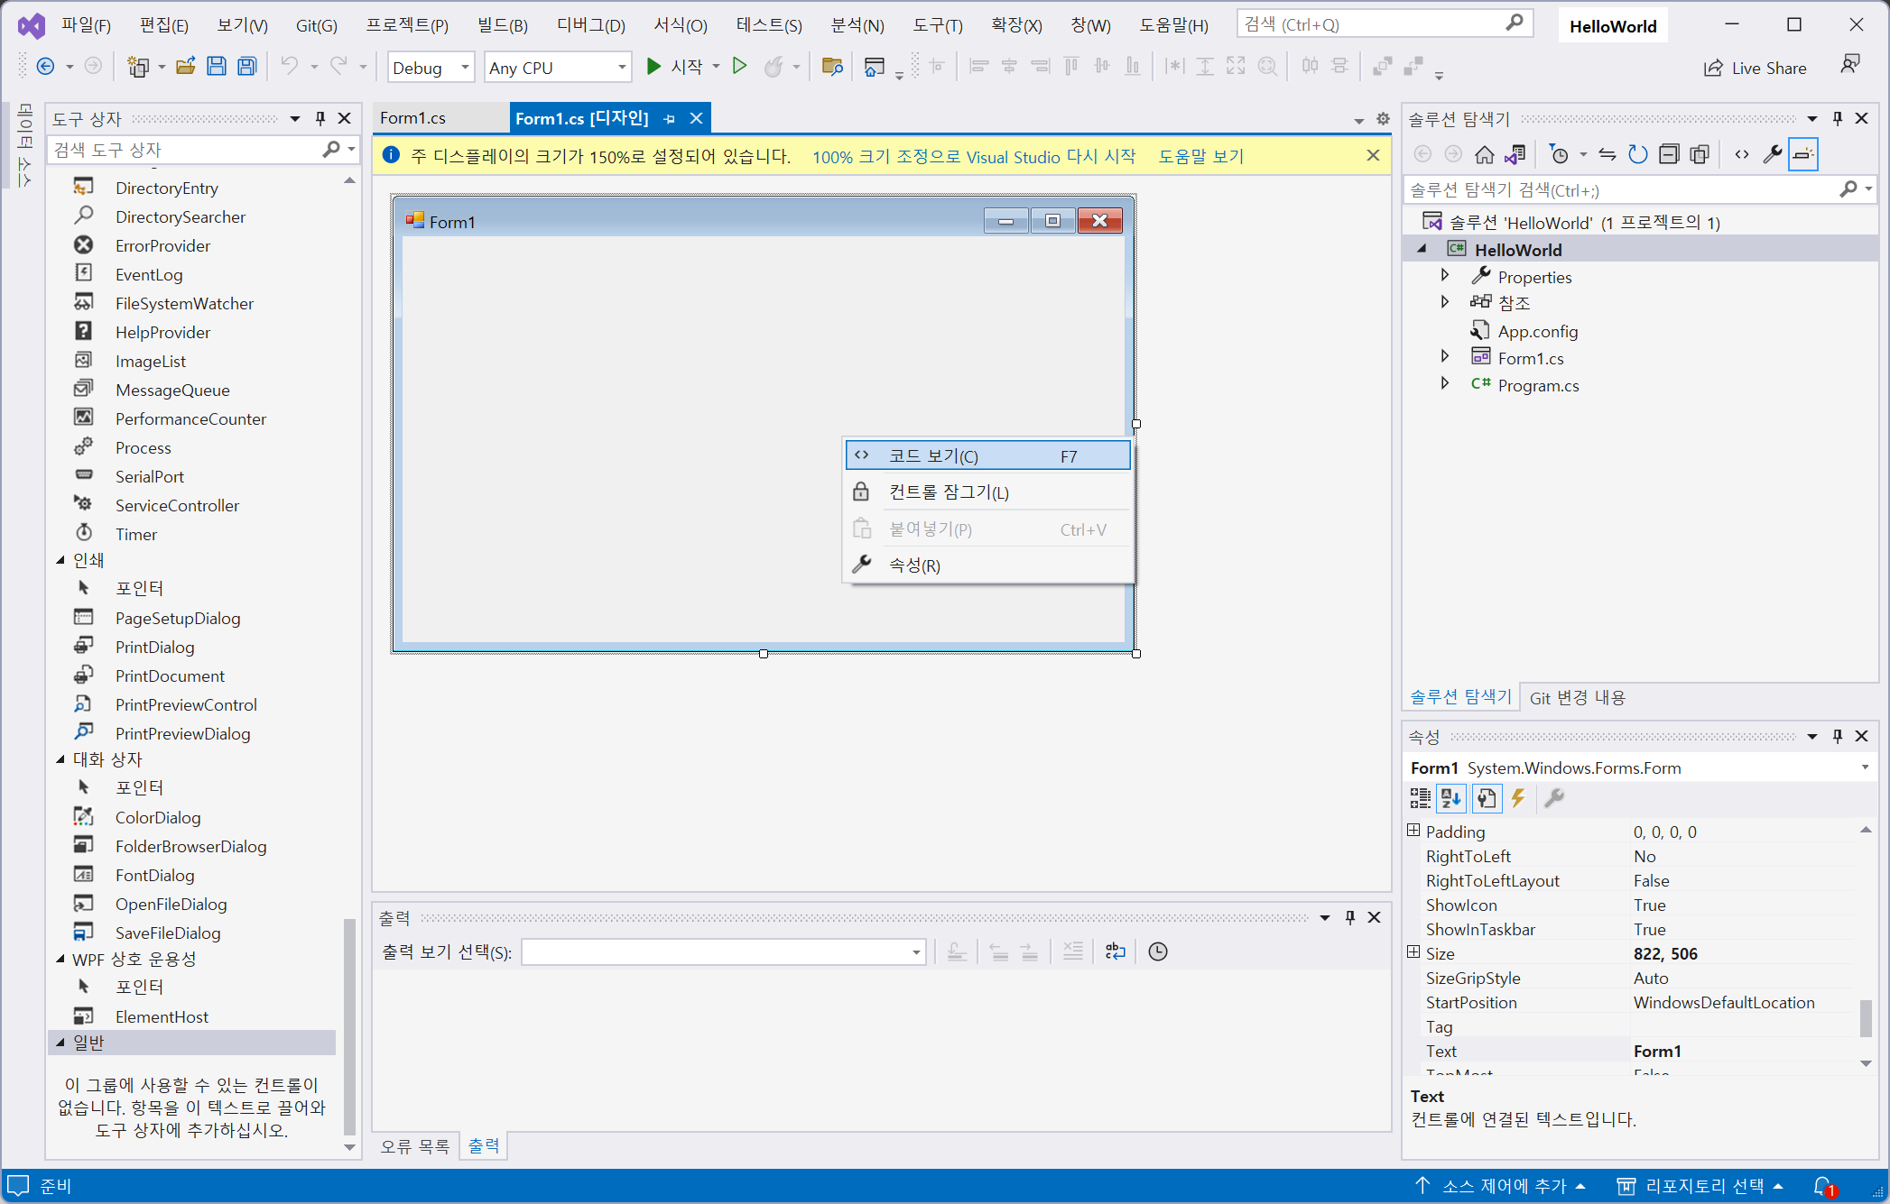The height and width of the screenshot is (1204, 1890).
Task: Toggle Categorized view in Properties panel
Action: pos(1420,798)
